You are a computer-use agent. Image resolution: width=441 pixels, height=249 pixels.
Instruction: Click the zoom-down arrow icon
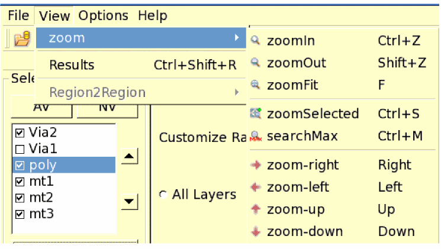[256, 232]
